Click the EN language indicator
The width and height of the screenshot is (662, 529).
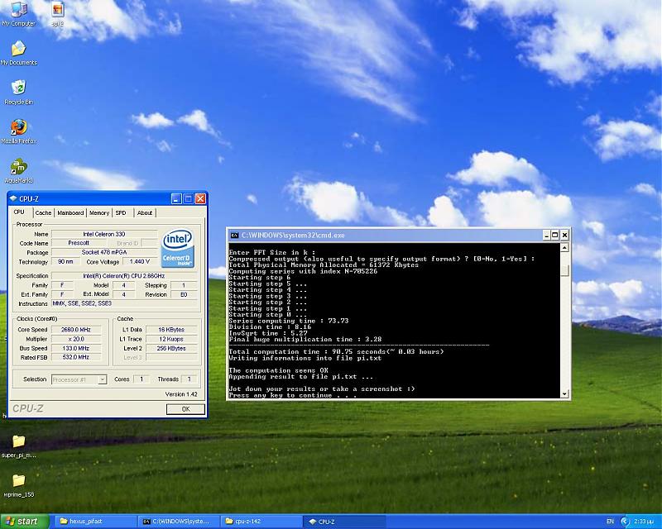tap(610, 522)
